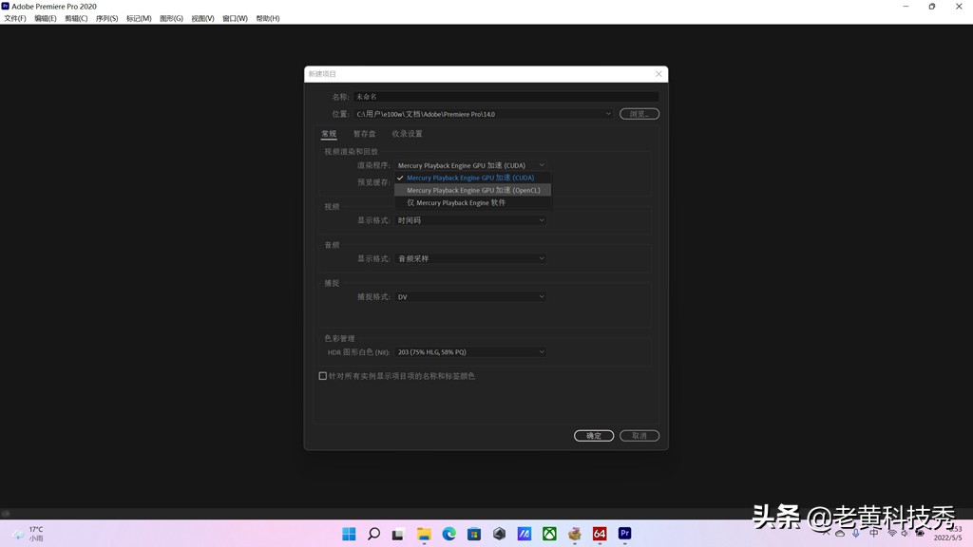Click the red 64 icon on the taskbar
Viewport: 973px width, 547px height.
tap(599, 534)
